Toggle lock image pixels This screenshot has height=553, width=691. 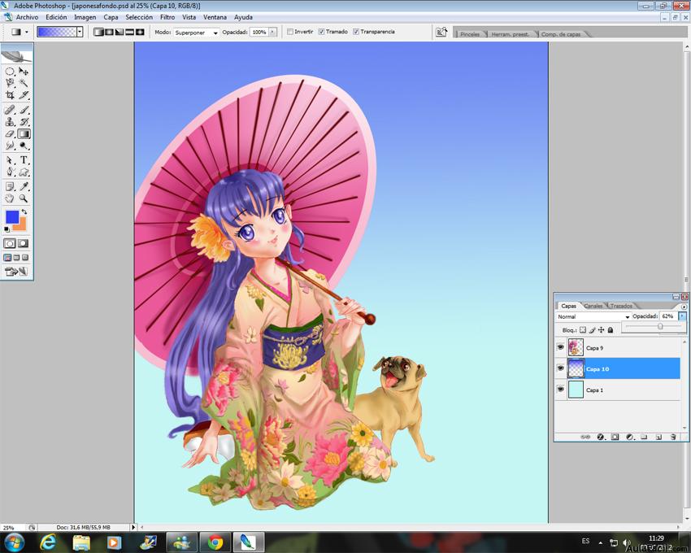pos(593,330)
